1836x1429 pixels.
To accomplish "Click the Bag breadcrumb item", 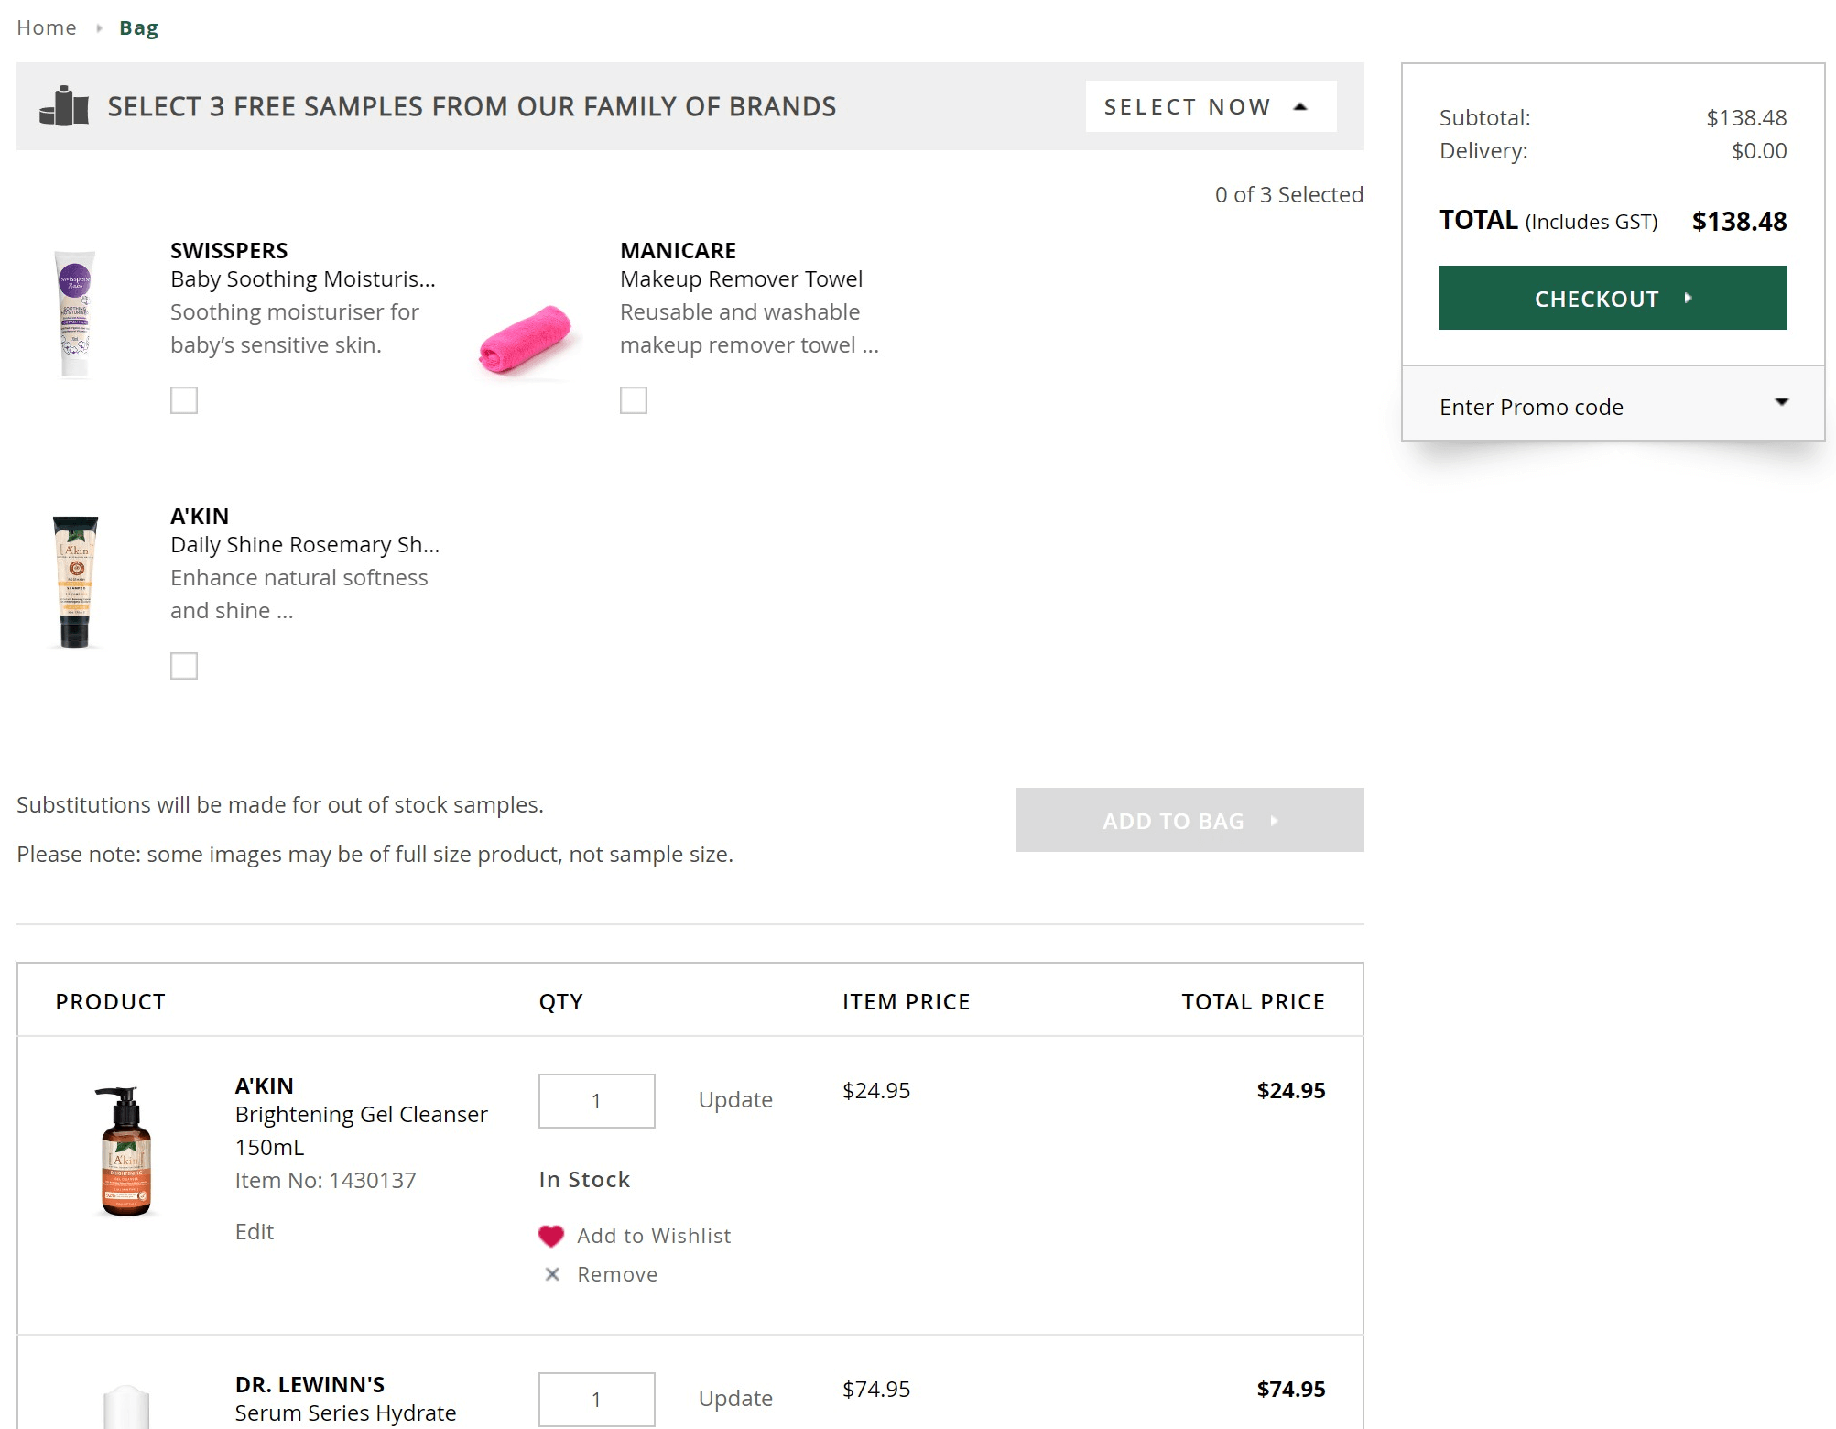I will (x=138, y=28).
